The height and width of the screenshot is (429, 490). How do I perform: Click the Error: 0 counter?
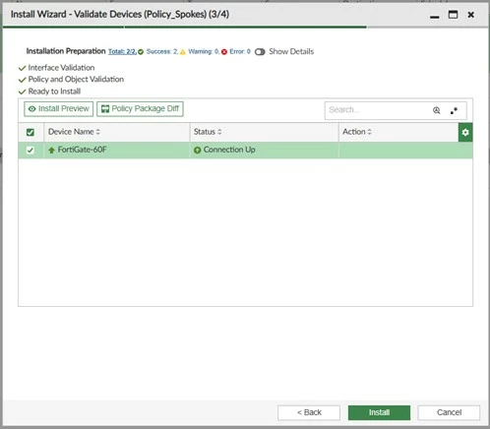[x=240, y=51]
